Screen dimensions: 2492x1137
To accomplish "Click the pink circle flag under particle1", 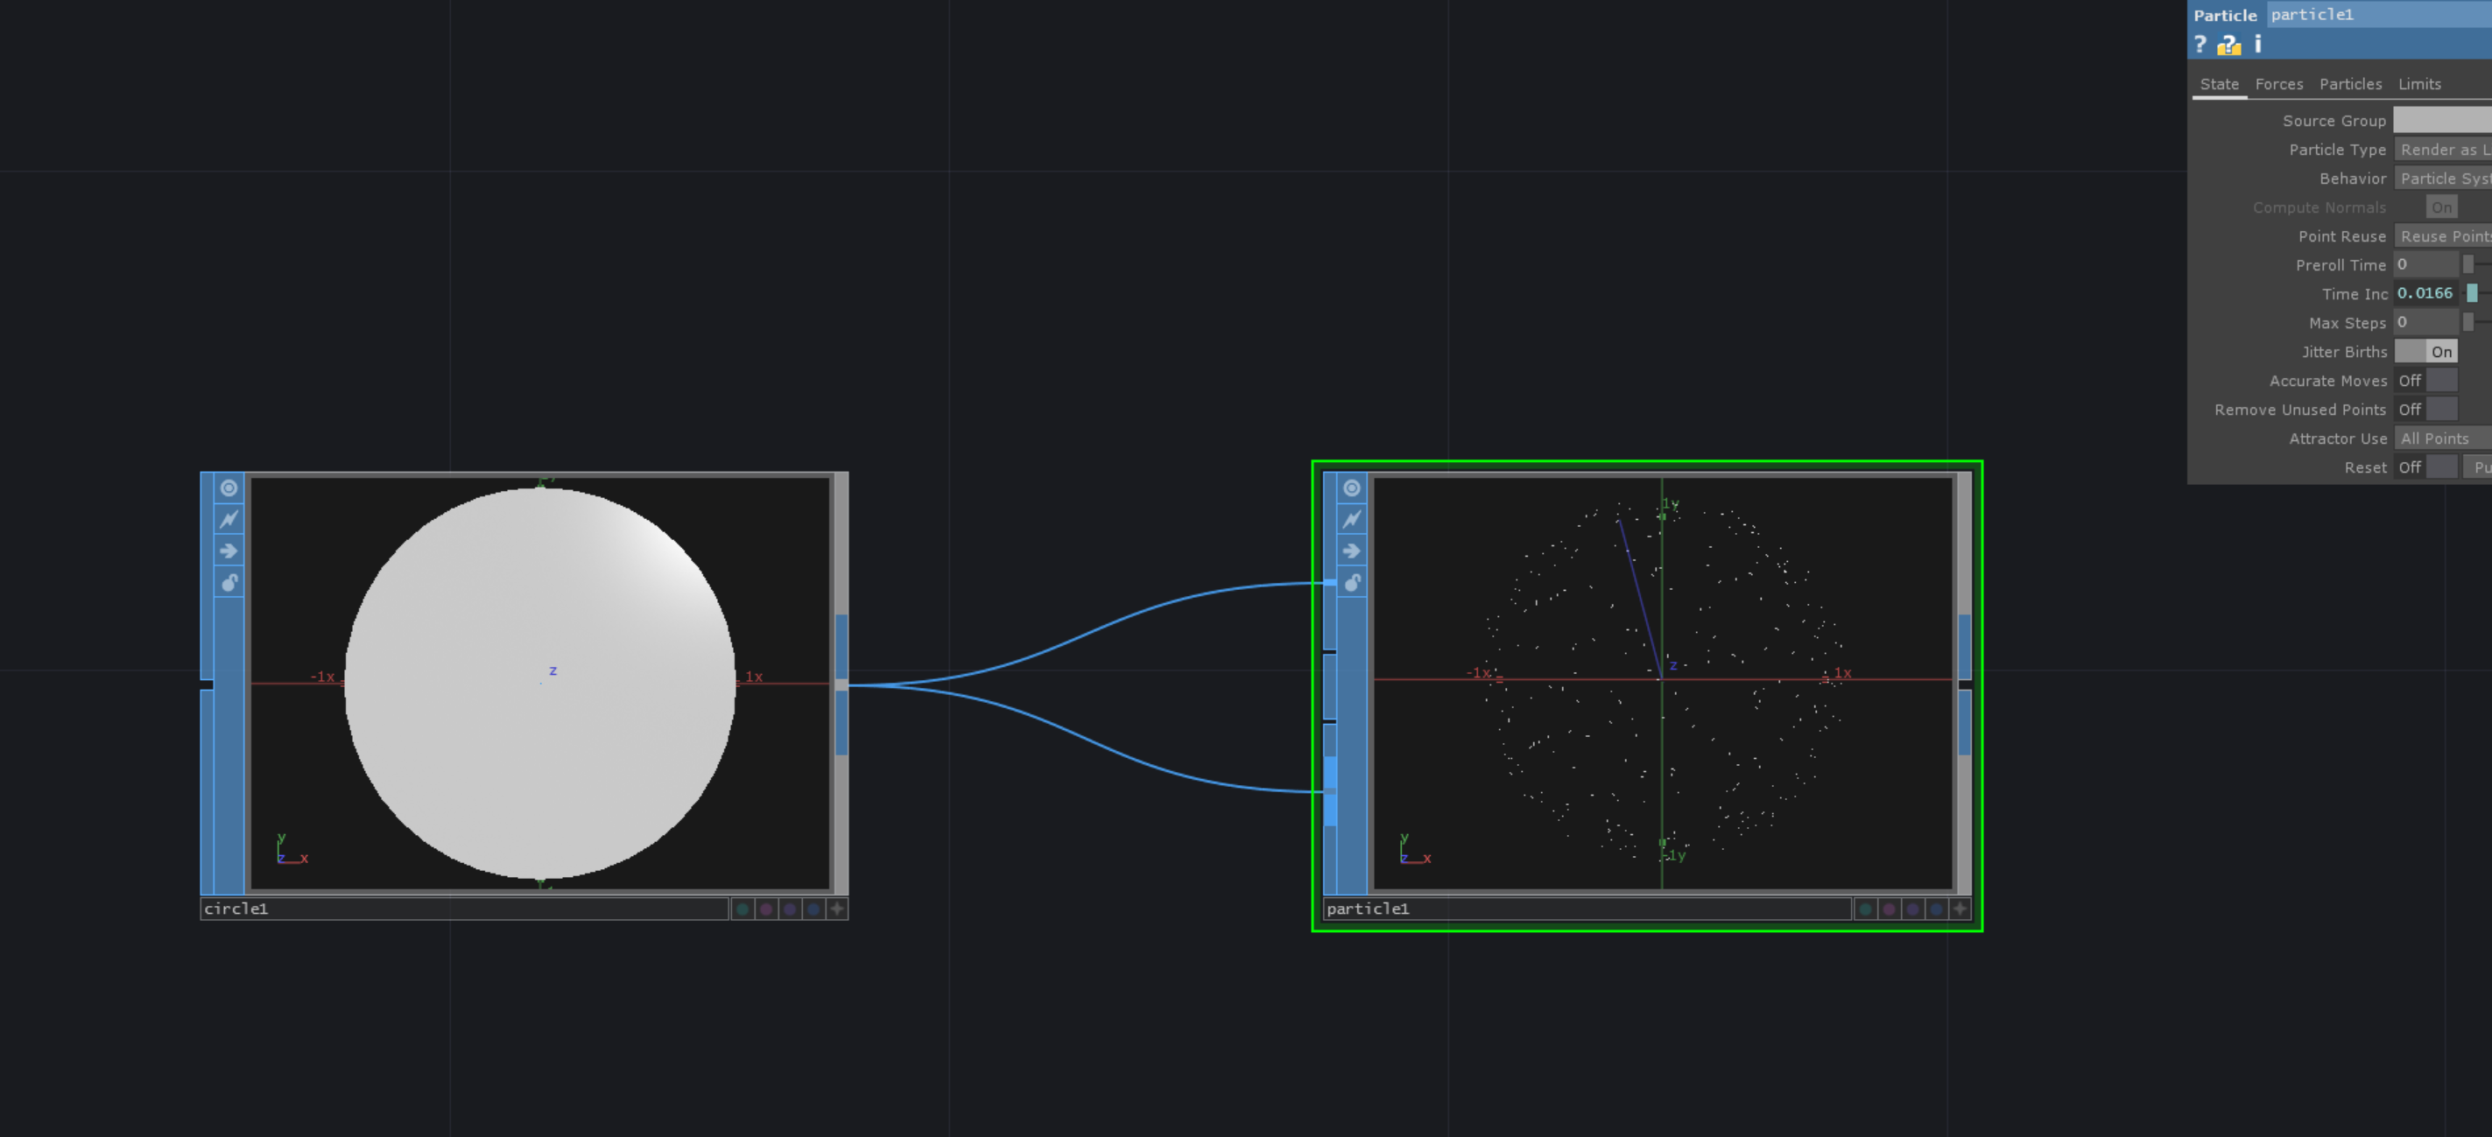I will coord(1890,909).
